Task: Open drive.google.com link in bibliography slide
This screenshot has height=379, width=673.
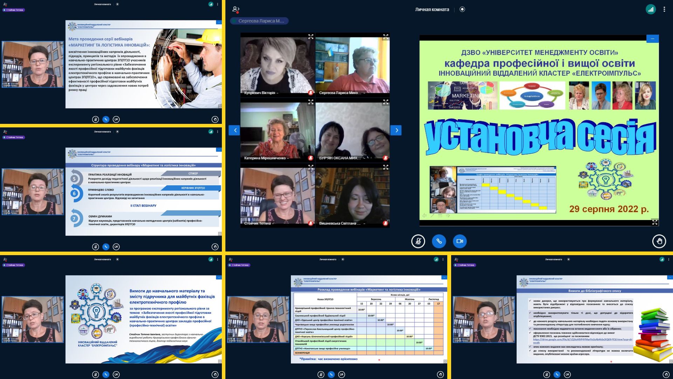Action: [582, 340]
